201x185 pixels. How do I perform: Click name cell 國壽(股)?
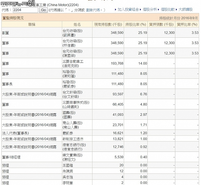pyautogui.click(x=77, y=115)
